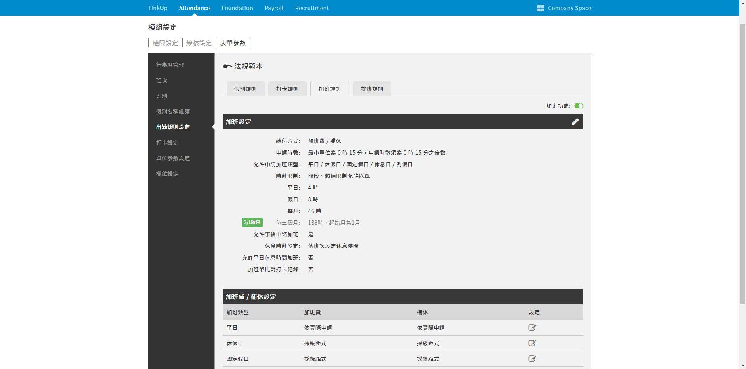Switch to the 排班規則 tab
Image resolution: width=746 pixels, height=369 pixels.
[372, 89]
